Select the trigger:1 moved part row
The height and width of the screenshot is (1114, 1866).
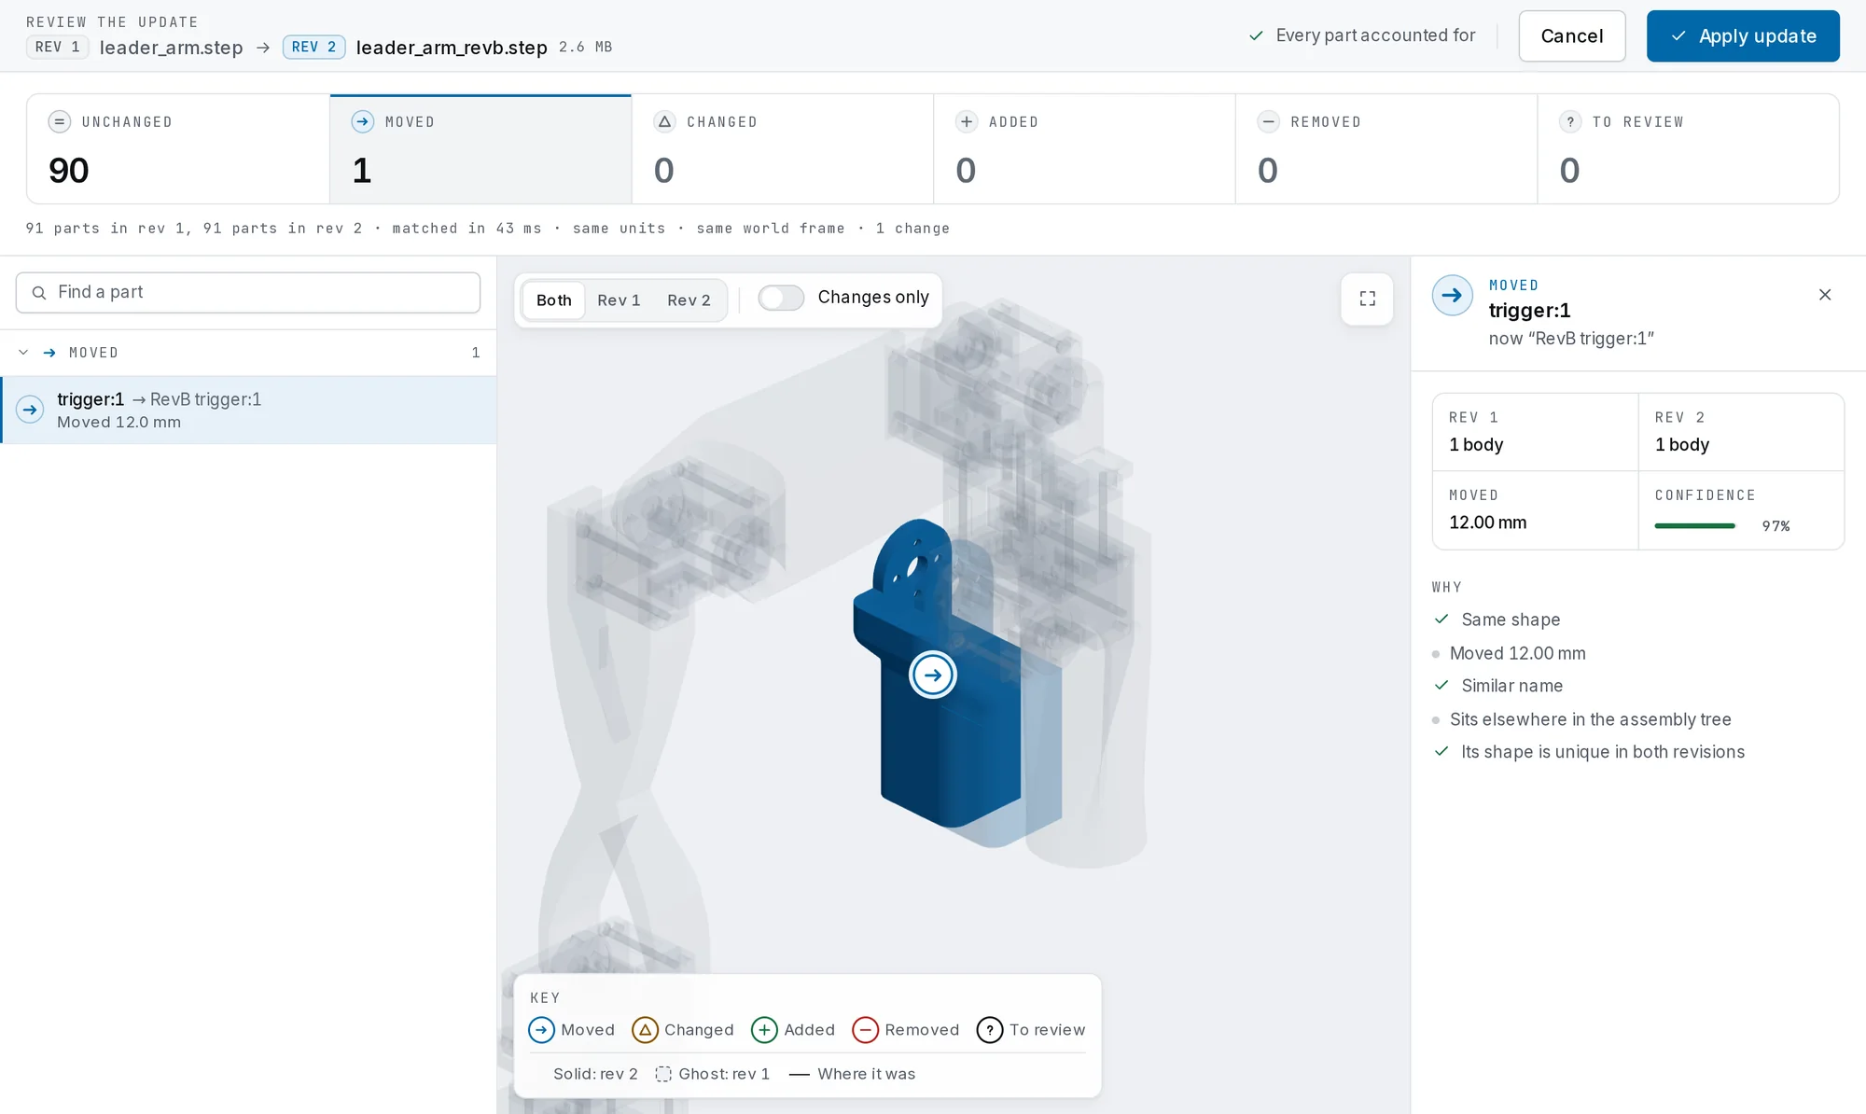(x=248, y=410)
